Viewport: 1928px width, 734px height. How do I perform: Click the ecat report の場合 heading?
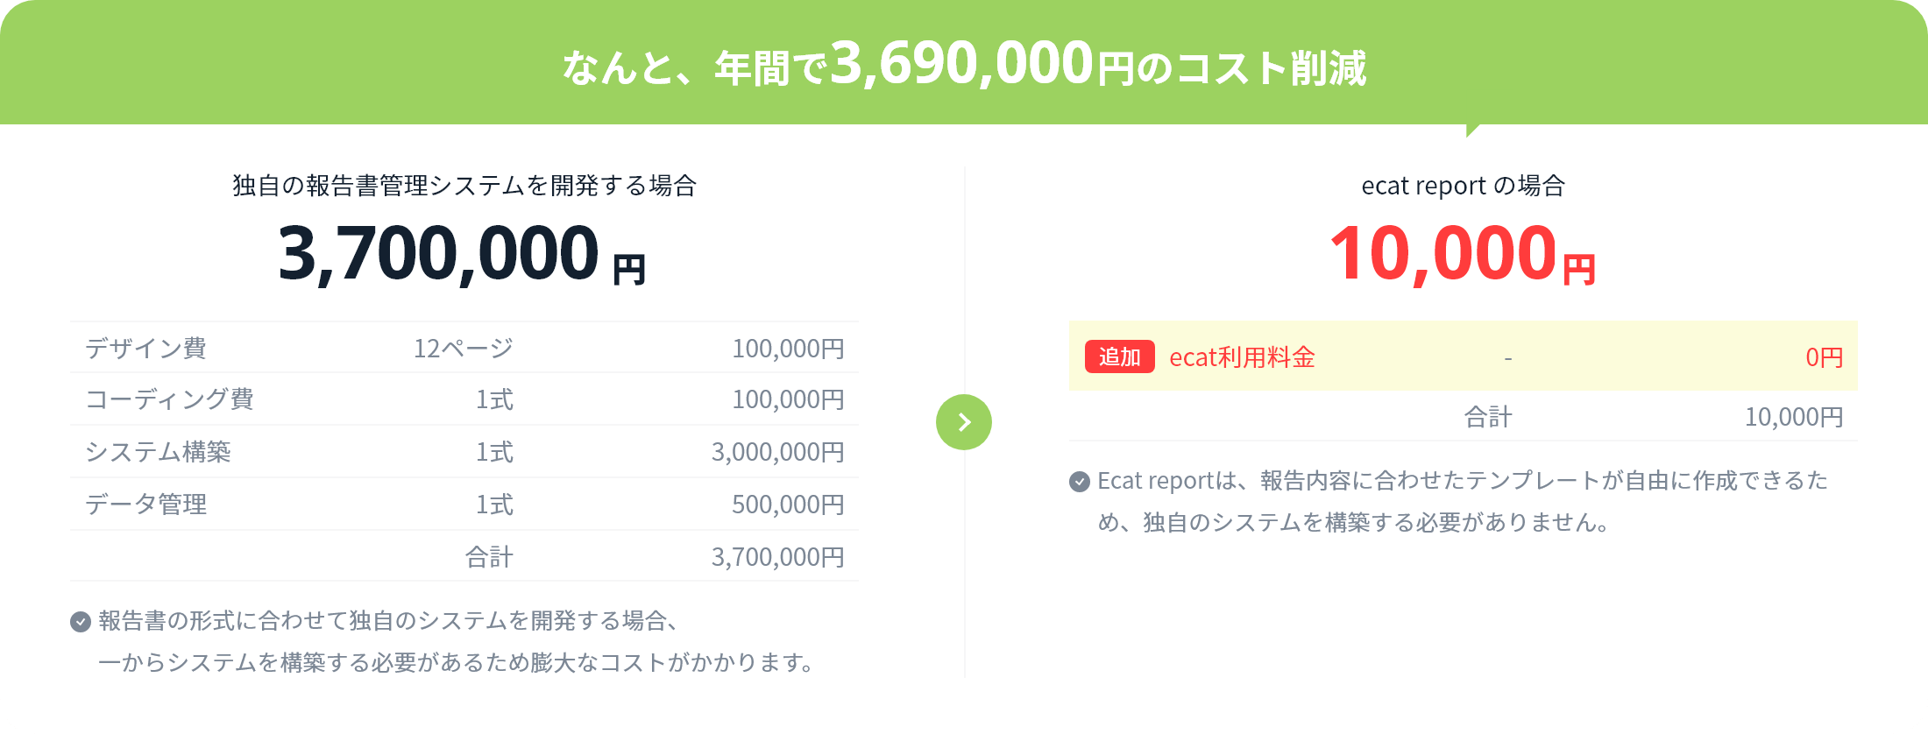pos(1463,186)
